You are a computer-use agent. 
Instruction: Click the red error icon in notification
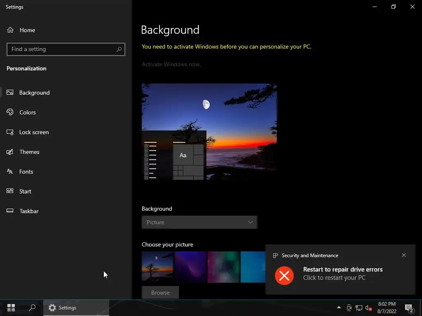[x=284, y=276]
